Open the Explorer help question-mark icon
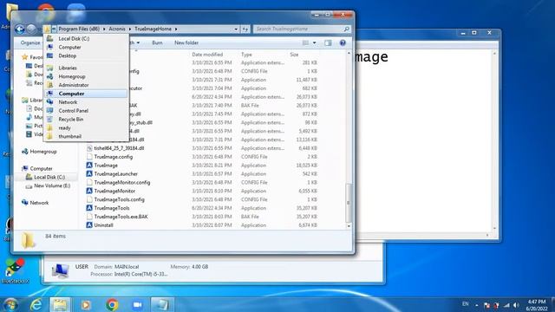 click(x=343, y=42)
